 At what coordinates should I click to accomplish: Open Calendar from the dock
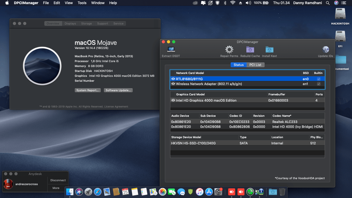point(125,192)
